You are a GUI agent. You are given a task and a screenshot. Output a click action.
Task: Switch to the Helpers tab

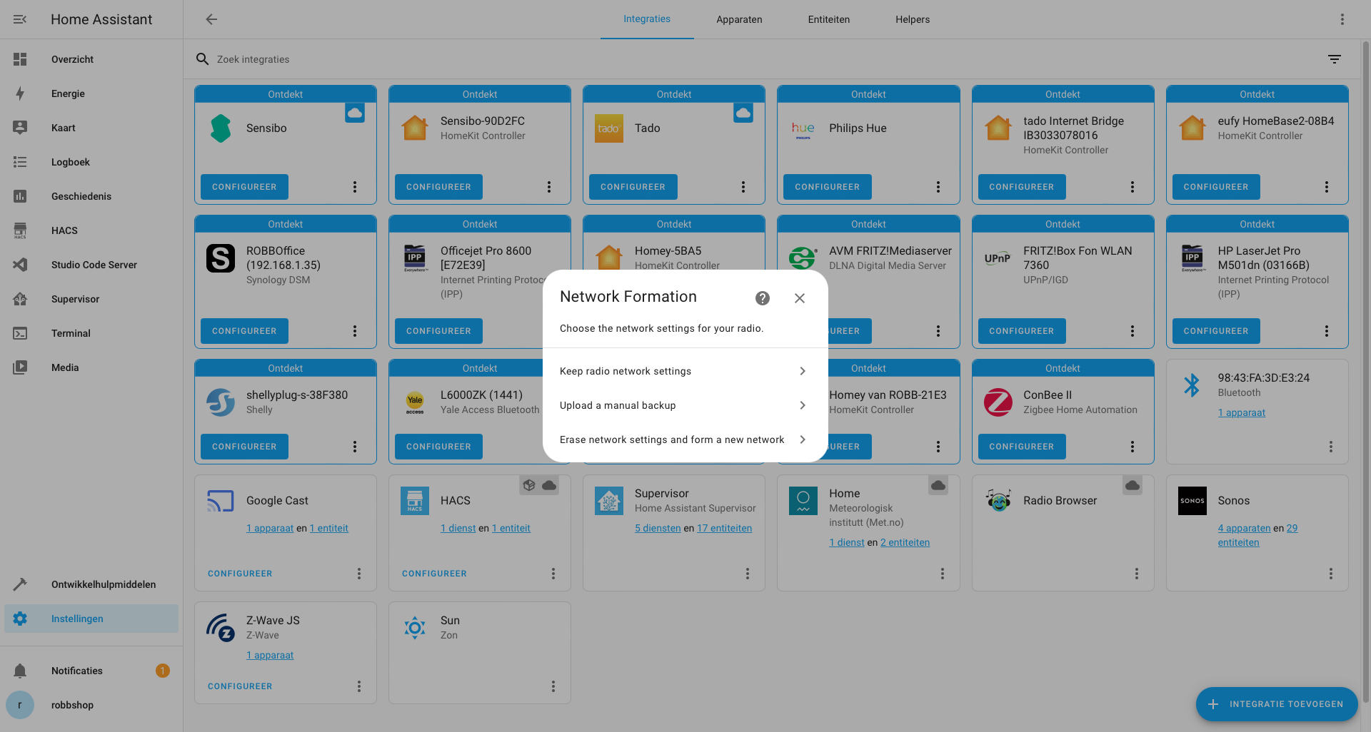tap(913, 19)
